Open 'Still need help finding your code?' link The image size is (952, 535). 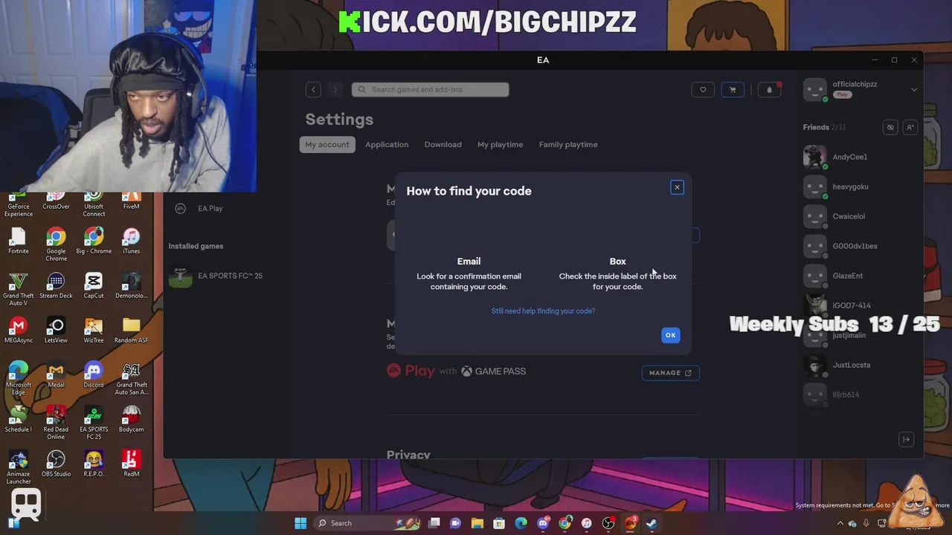click(x=543, y=311)
